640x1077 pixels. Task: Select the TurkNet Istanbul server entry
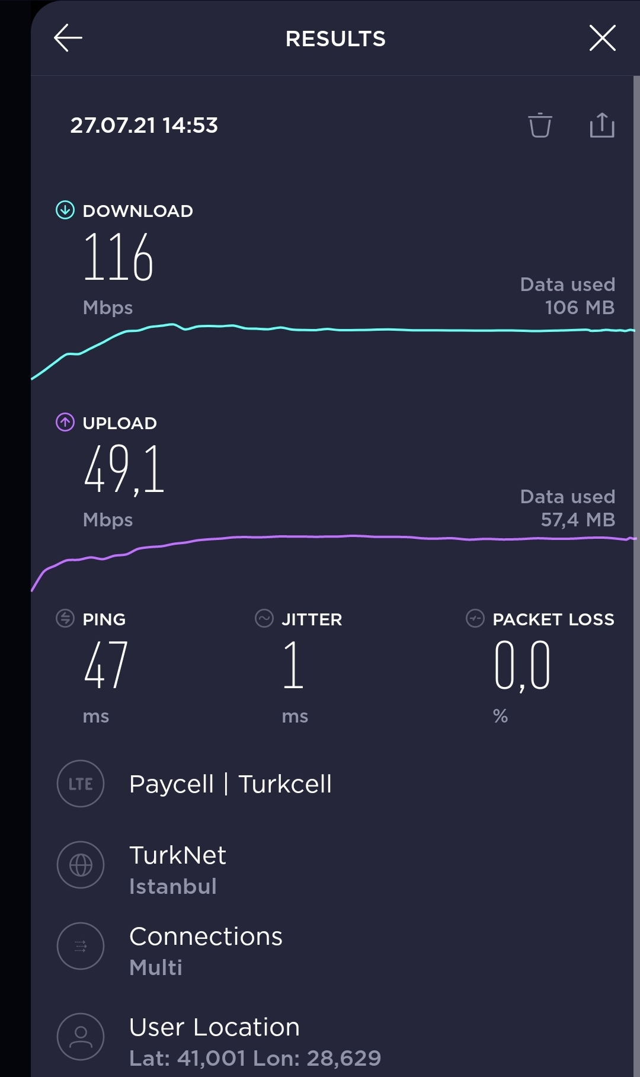(x=178, y=870)
